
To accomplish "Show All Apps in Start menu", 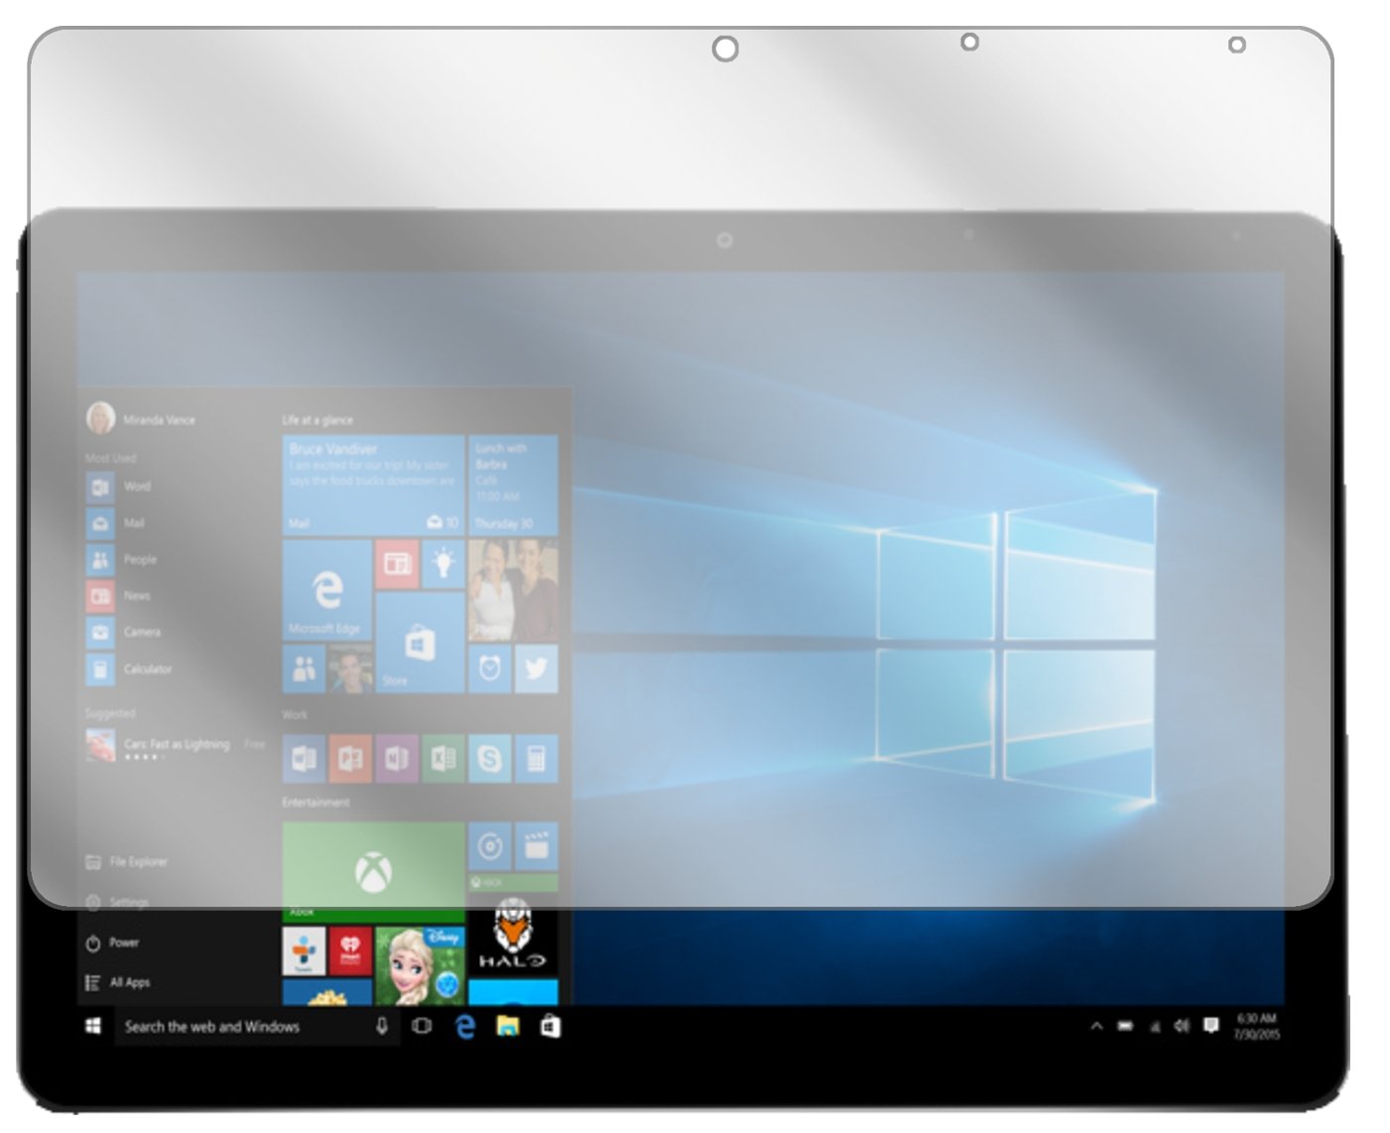I will click(118, 982).
